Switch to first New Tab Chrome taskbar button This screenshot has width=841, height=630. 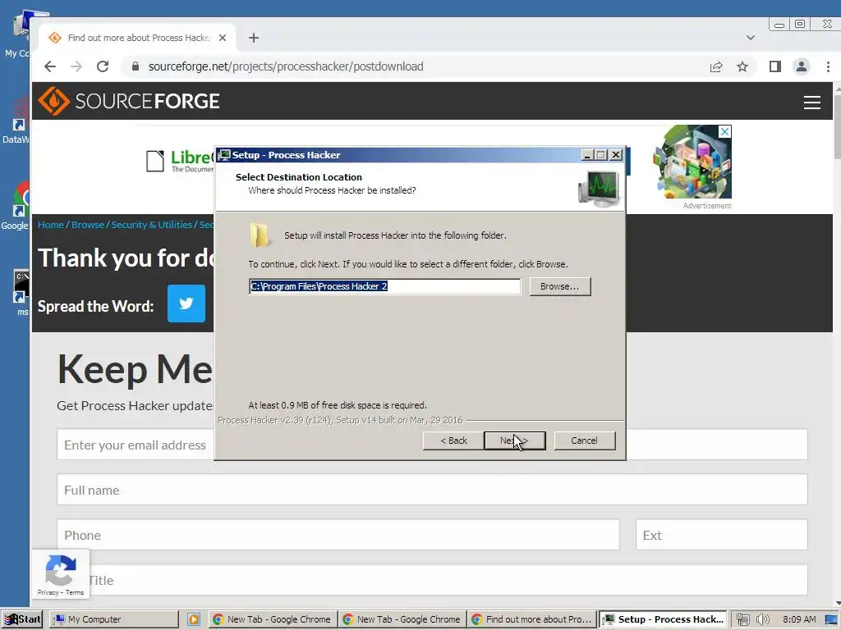(x=273, y=619)
